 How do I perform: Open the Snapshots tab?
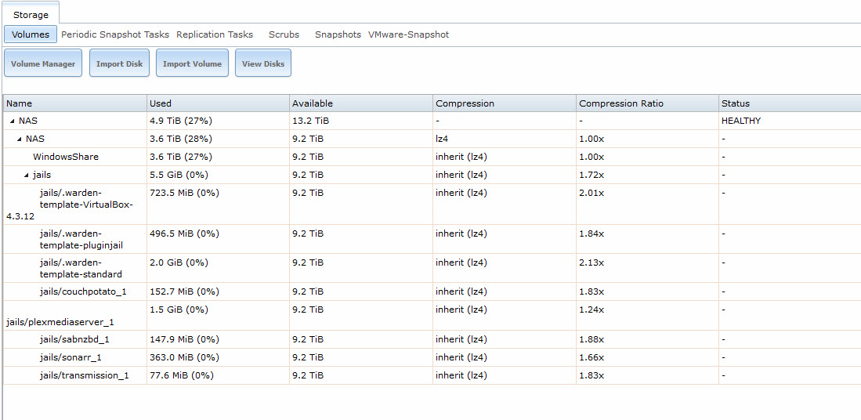[x=338, y=34]
